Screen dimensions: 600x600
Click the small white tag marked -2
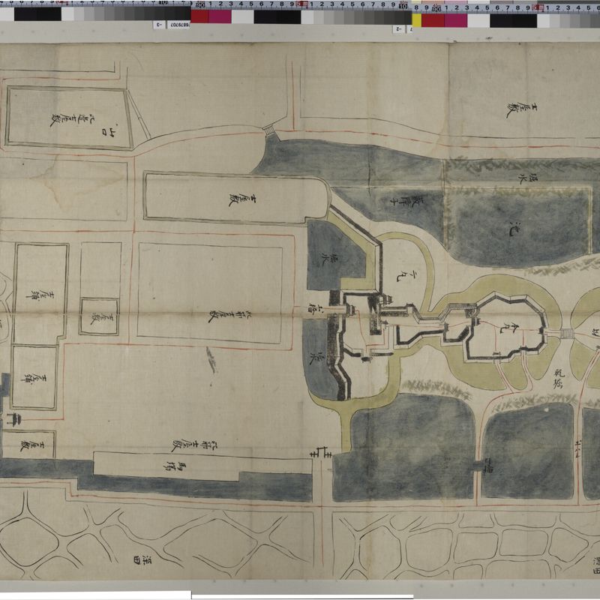(399, 28)
